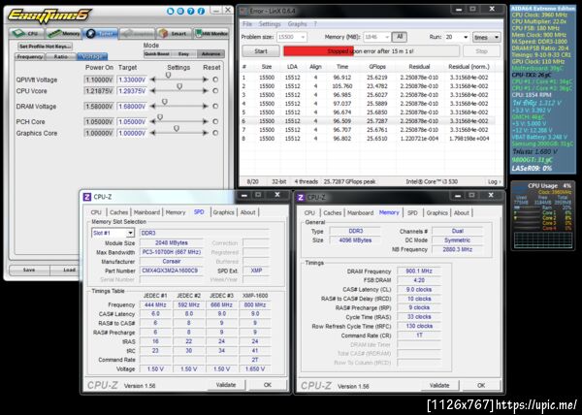Select the Reset radio for DRAM Voltage
The width and height of the screenshot is (582, 415).
pyautogui.click(x=215, y=106)
